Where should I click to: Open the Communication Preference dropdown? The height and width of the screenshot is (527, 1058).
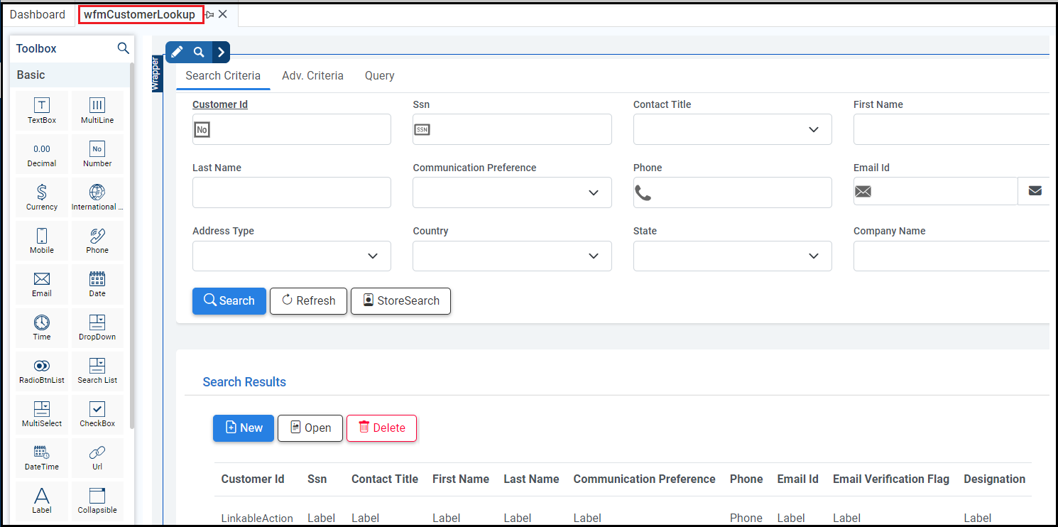pos(512,192)
